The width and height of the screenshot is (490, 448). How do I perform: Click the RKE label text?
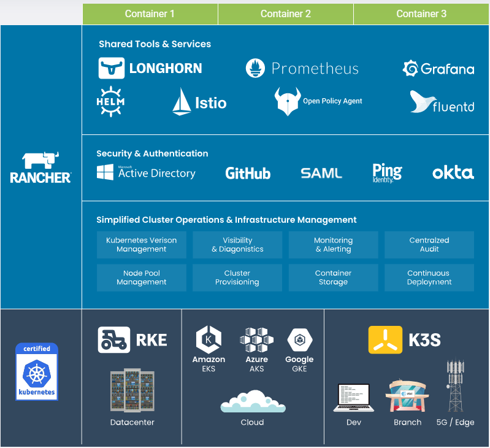tap(151, 340)
